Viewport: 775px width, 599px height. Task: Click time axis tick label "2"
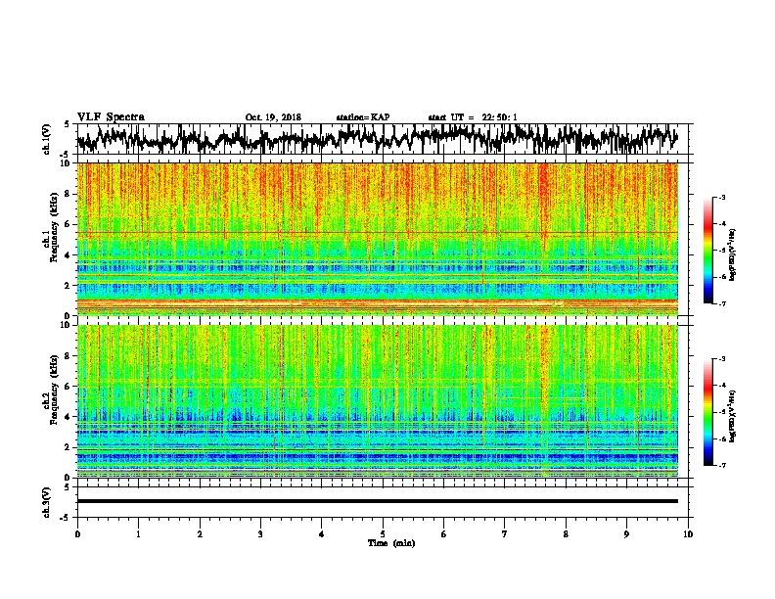click(x=200, y=534)
